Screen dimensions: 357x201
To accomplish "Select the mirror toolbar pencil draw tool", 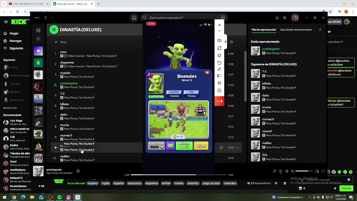I will pos(219,69).
